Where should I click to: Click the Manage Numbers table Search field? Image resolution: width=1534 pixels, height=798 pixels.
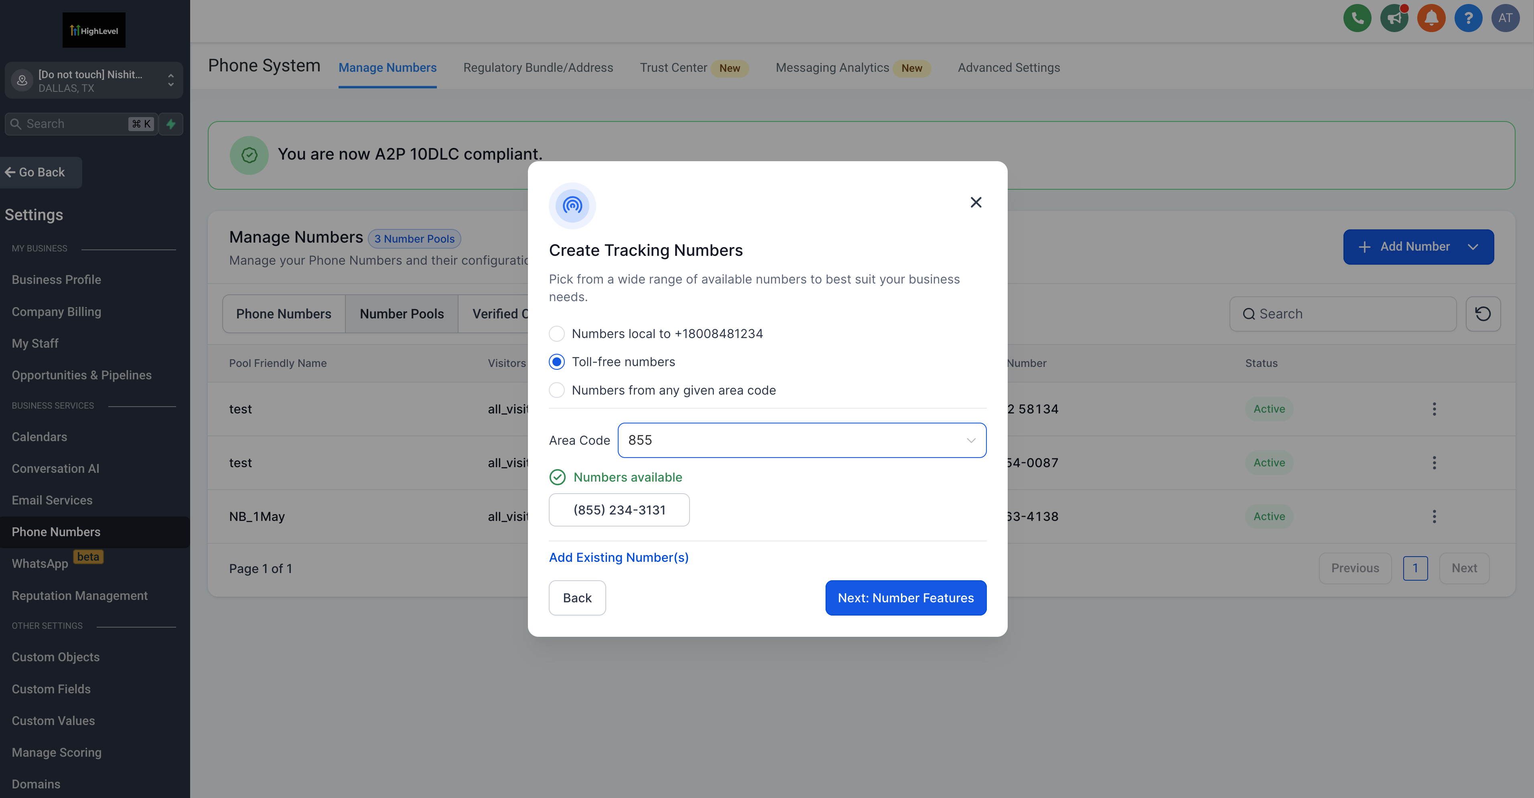[x=1342, y=314]
